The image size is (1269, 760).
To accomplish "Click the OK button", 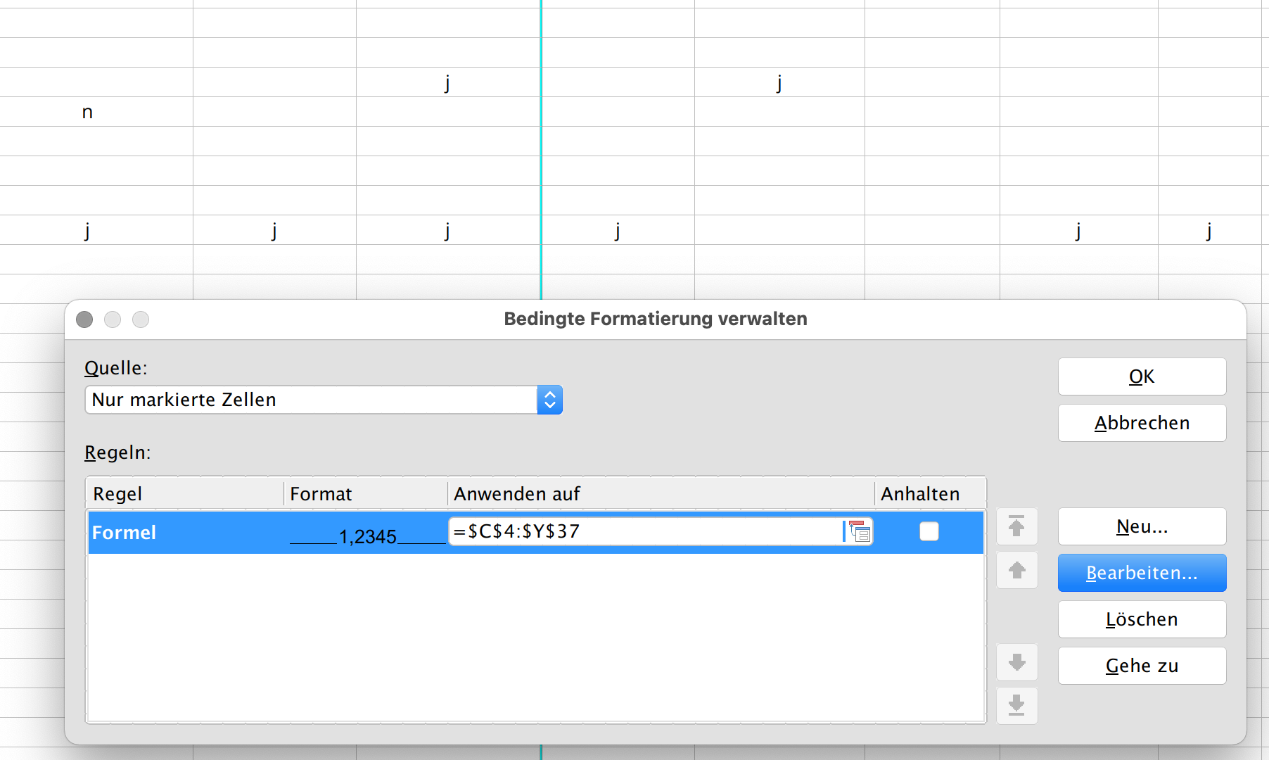I will coord(1141,376).
